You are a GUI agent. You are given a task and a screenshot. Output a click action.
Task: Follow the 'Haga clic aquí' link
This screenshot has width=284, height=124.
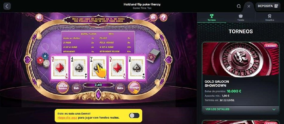pyautogui.click(x=67, y=117)
